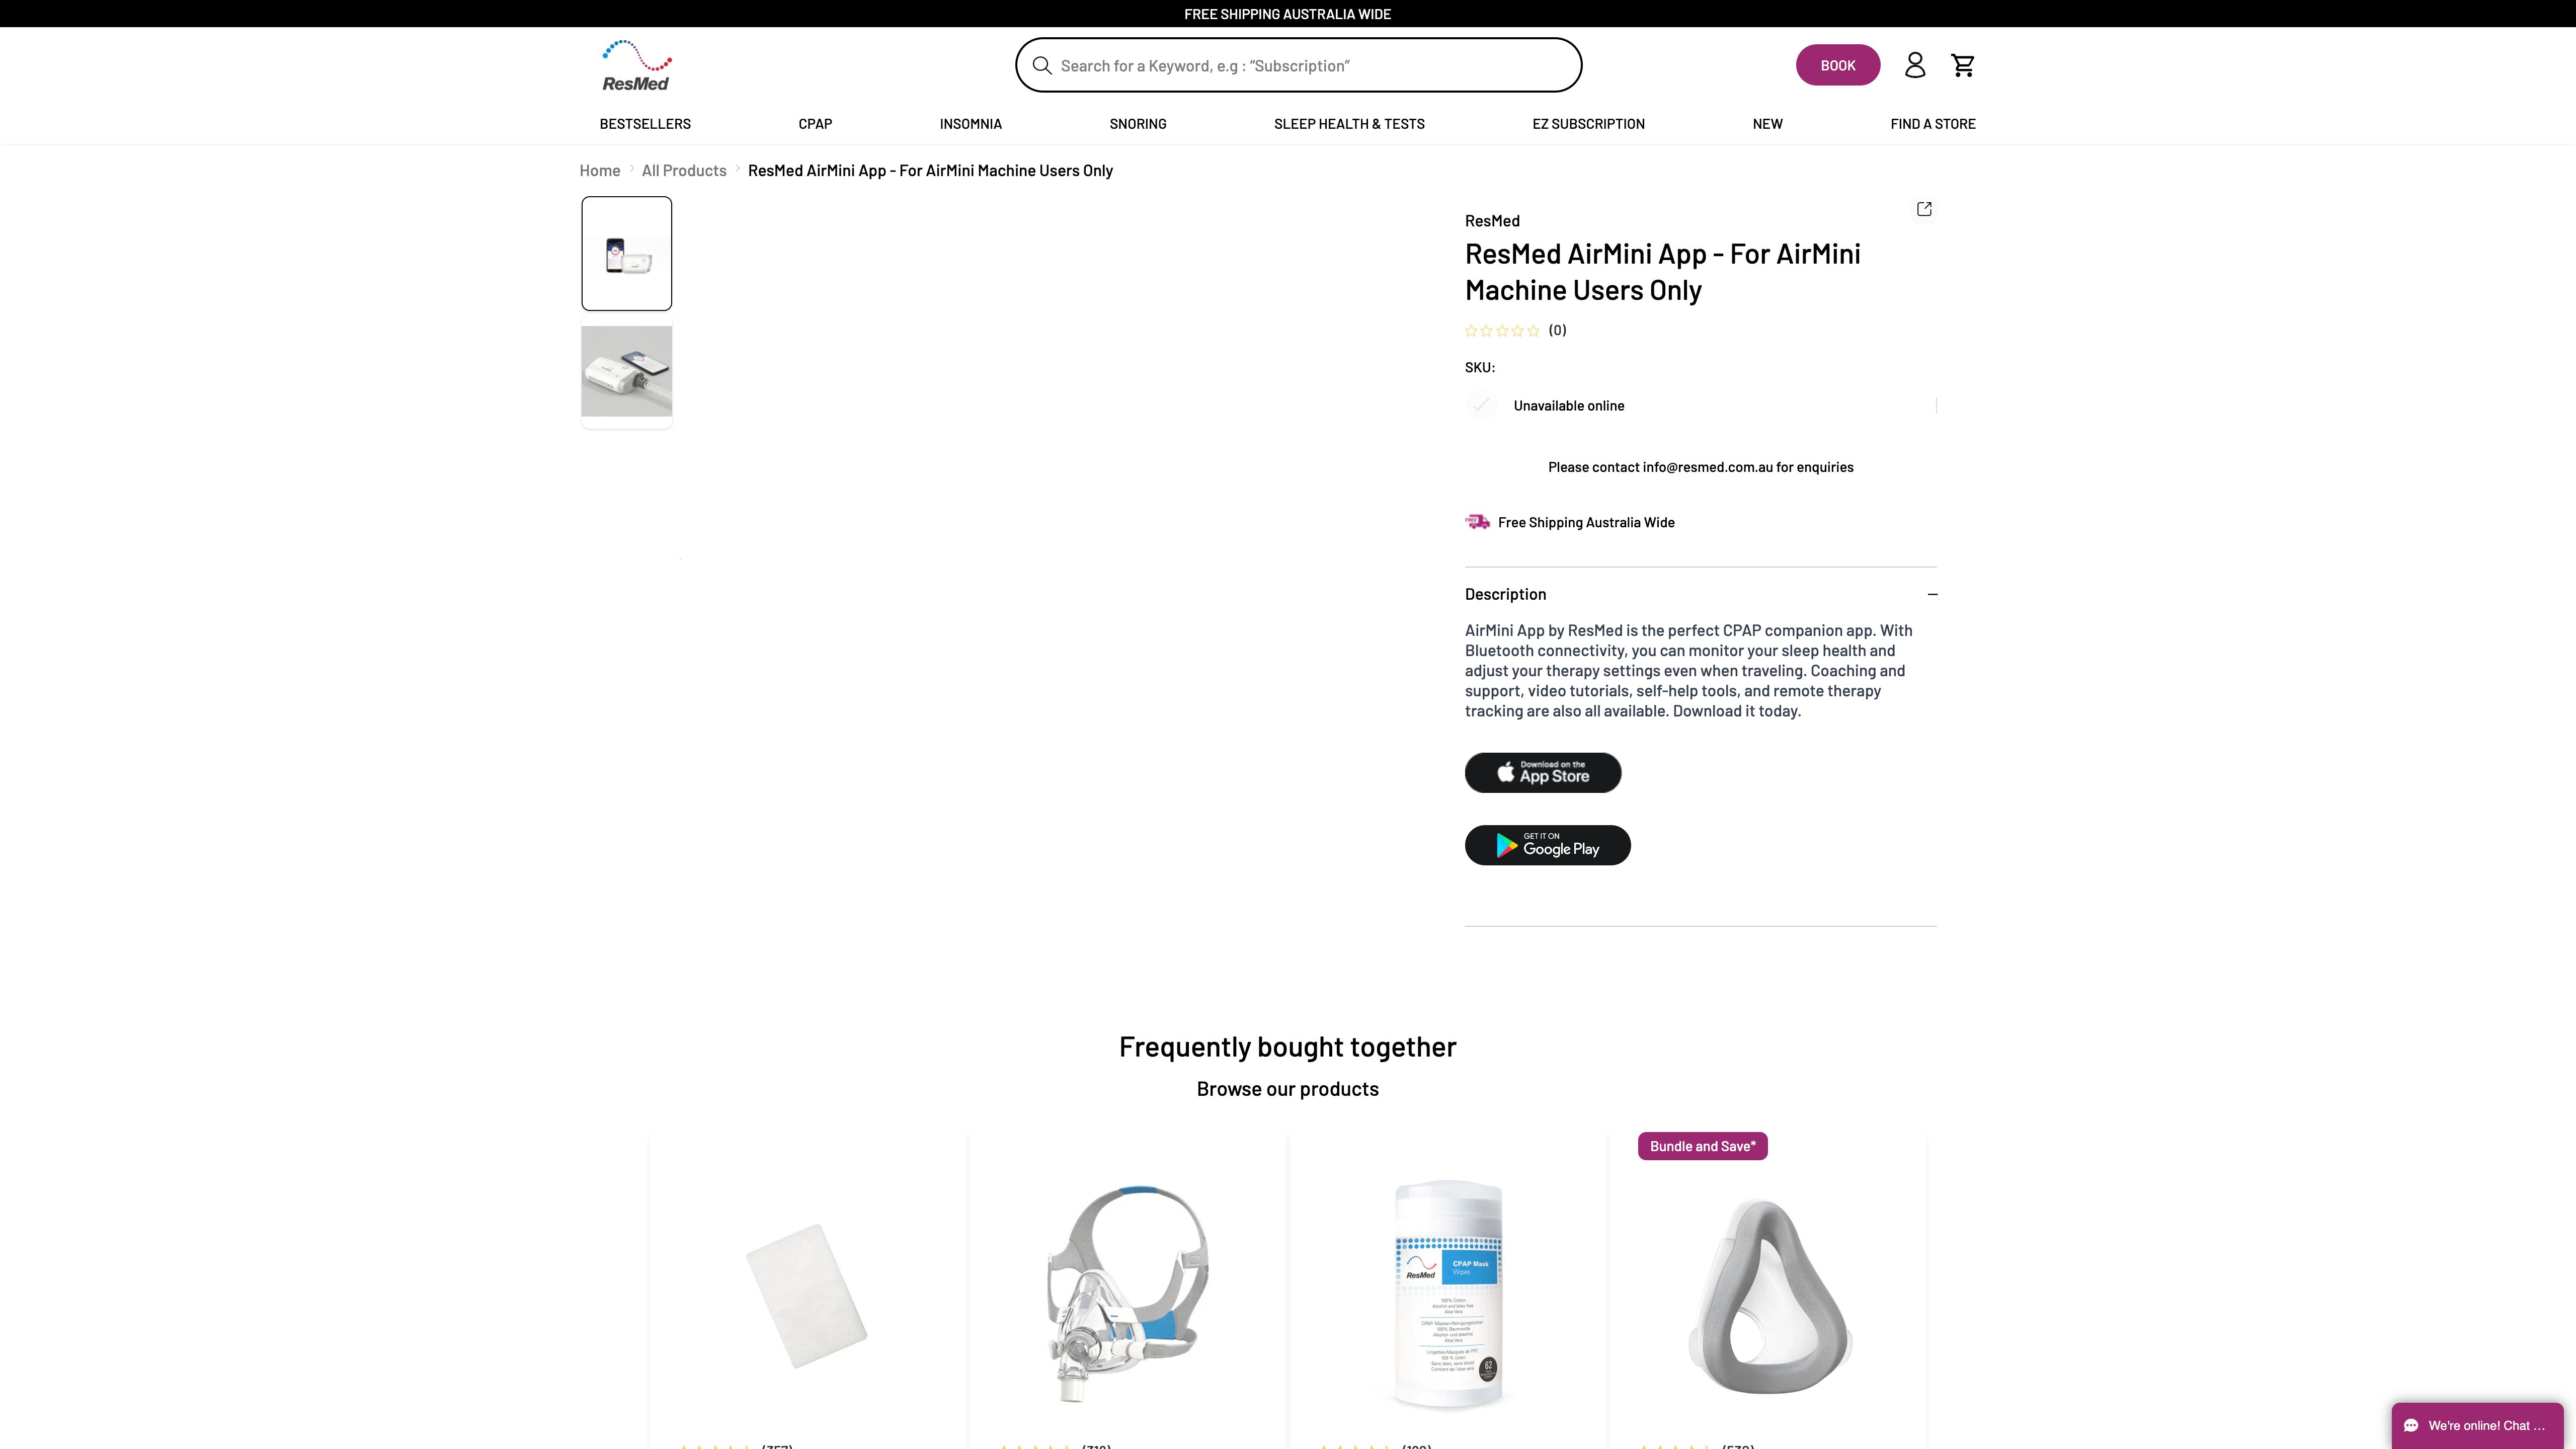
Task: Click the product star rating
Action: [x=1502, y=331]
